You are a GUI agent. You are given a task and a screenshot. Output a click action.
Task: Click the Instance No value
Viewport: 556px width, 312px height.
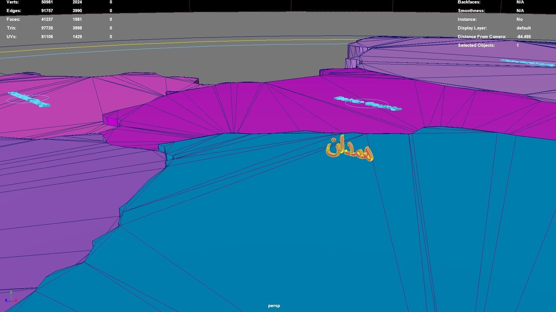(x=519, y=19)
